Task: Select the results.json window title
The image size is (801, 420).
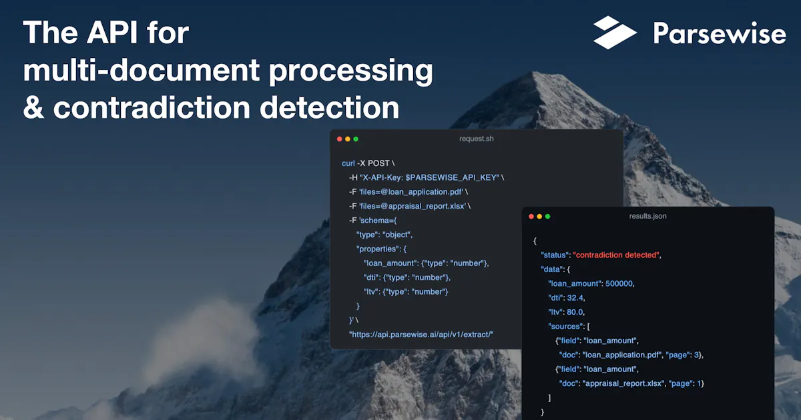Action: [x=647, y=216]
